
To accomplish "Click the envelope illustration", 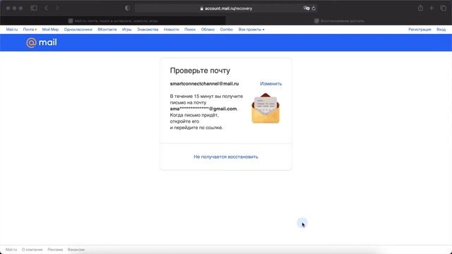I will coord(266,108).
